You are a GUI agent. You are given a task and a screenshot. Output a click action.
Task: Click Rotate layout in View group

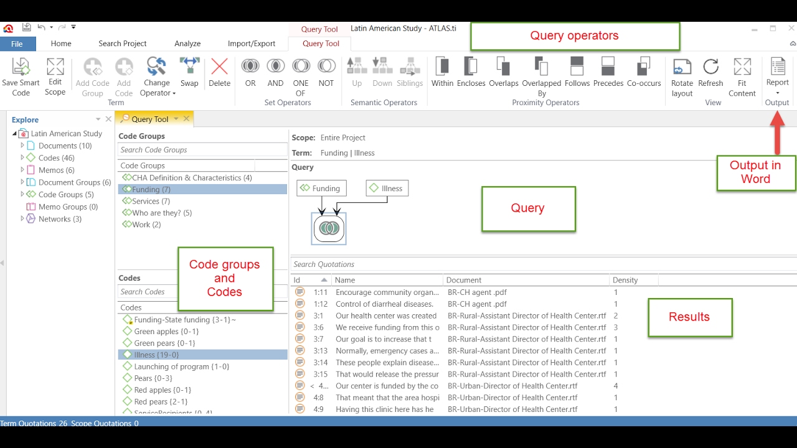coord(682,77)
